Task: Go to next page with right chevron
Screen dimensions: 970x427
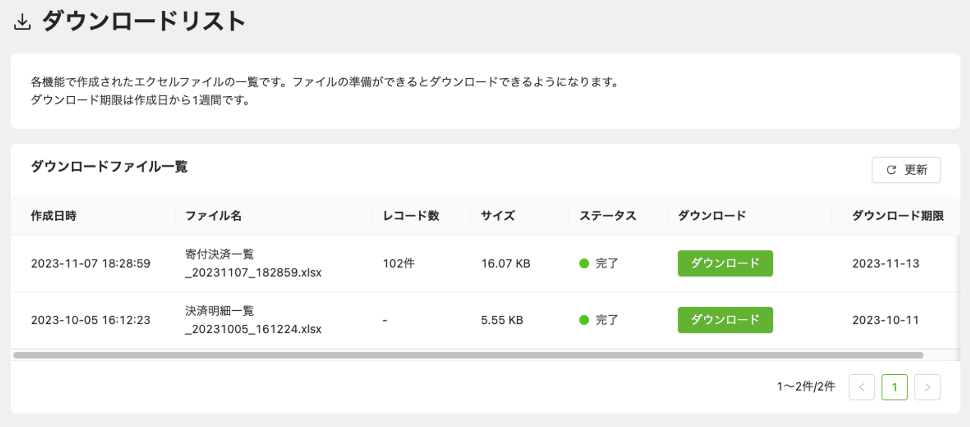Action: (x=927, y=387)
